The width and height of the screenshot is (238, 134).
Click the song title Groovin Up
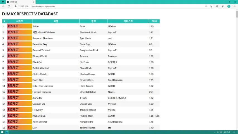pyautogui.click(x=39, y=104)
